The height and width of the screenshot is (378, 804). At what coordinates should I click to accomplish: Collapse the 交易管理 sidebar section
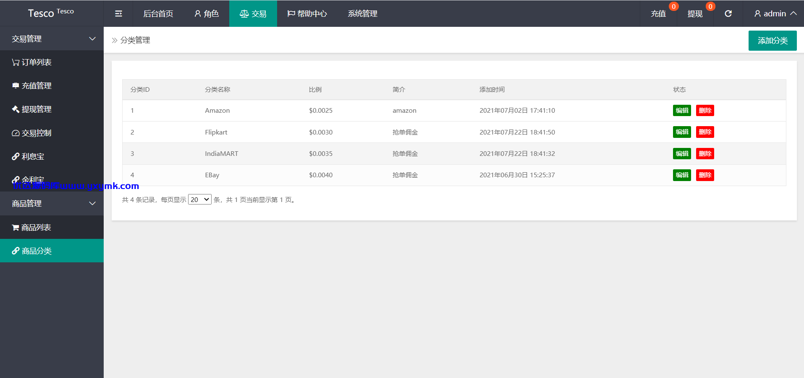click(52, 39)
